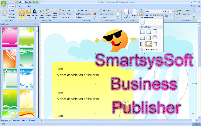The width and height of the screenshot is (201, 126).
Task: Open the Style dropdown menu
Action: [194, 6]
